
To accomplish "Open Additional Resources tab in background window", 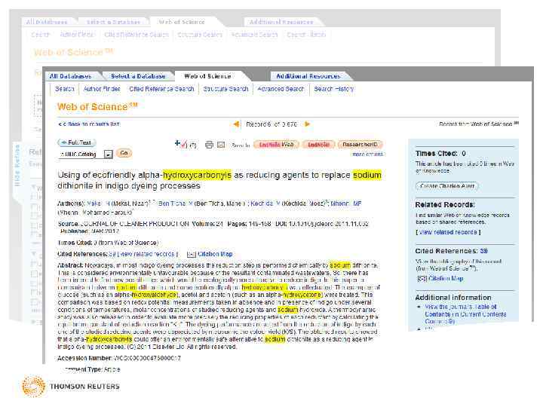I will [x=281, y=22].
